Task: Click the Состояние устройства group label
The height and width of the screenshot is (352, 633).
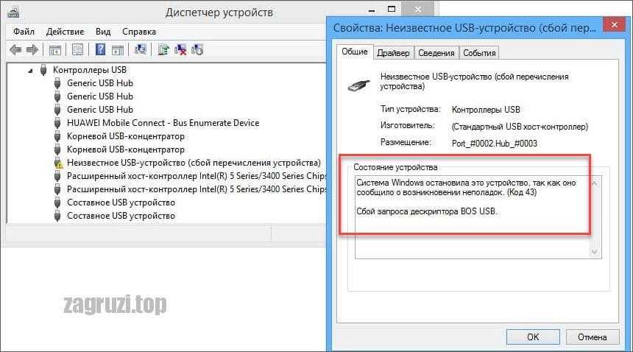Action: pyautogui.click(x=395, y=167)
